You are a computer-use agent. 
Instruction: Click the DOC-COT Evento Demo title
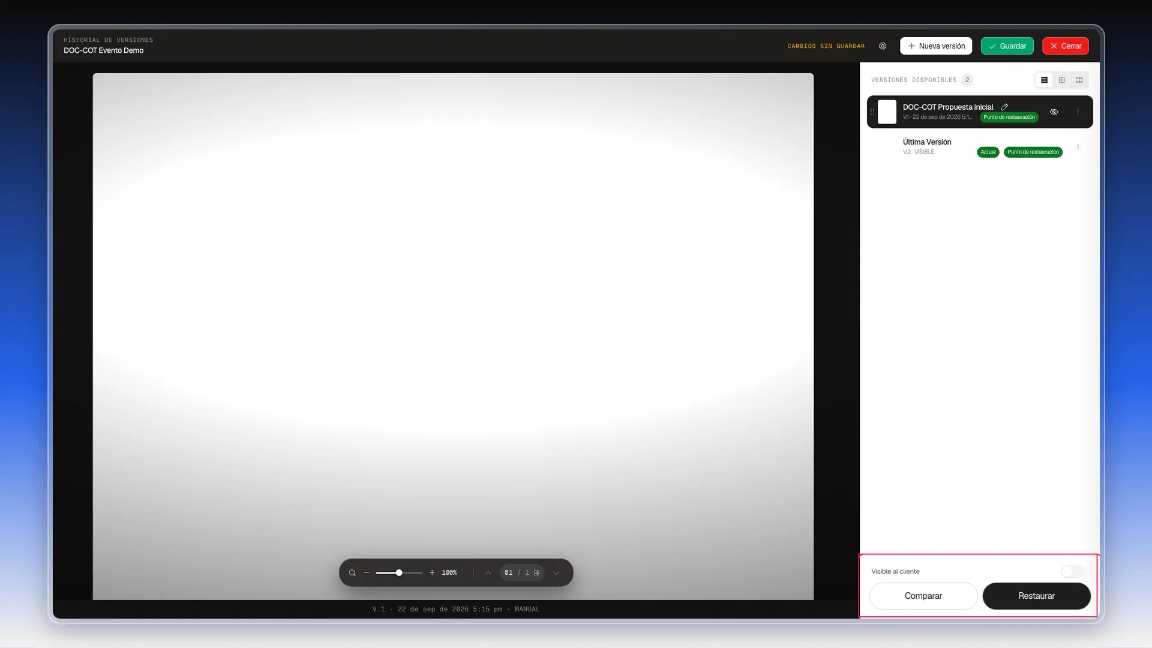[x=104, y=50]
